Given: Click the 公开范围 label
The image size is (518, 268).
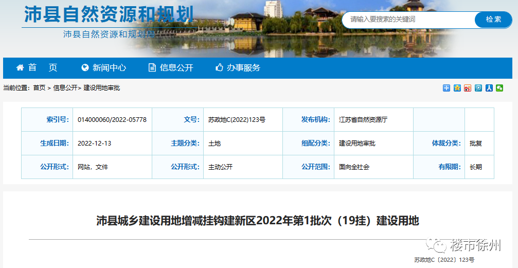Looking at the screenshot, I should 315,167.
